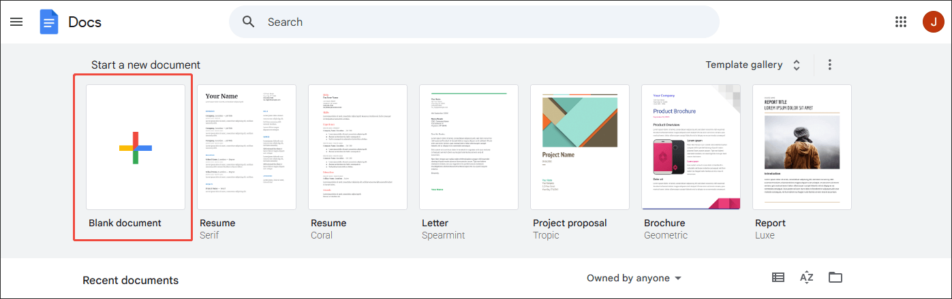Viewport: 952px width, 299px height.
Task: Open the Owned by anyone dropdown
Action: point(634,278)
